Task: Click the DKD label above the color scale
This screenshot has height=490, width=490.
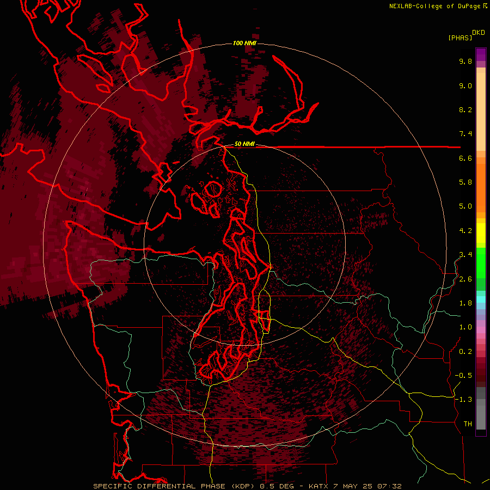Action: [x=479, y=33]
